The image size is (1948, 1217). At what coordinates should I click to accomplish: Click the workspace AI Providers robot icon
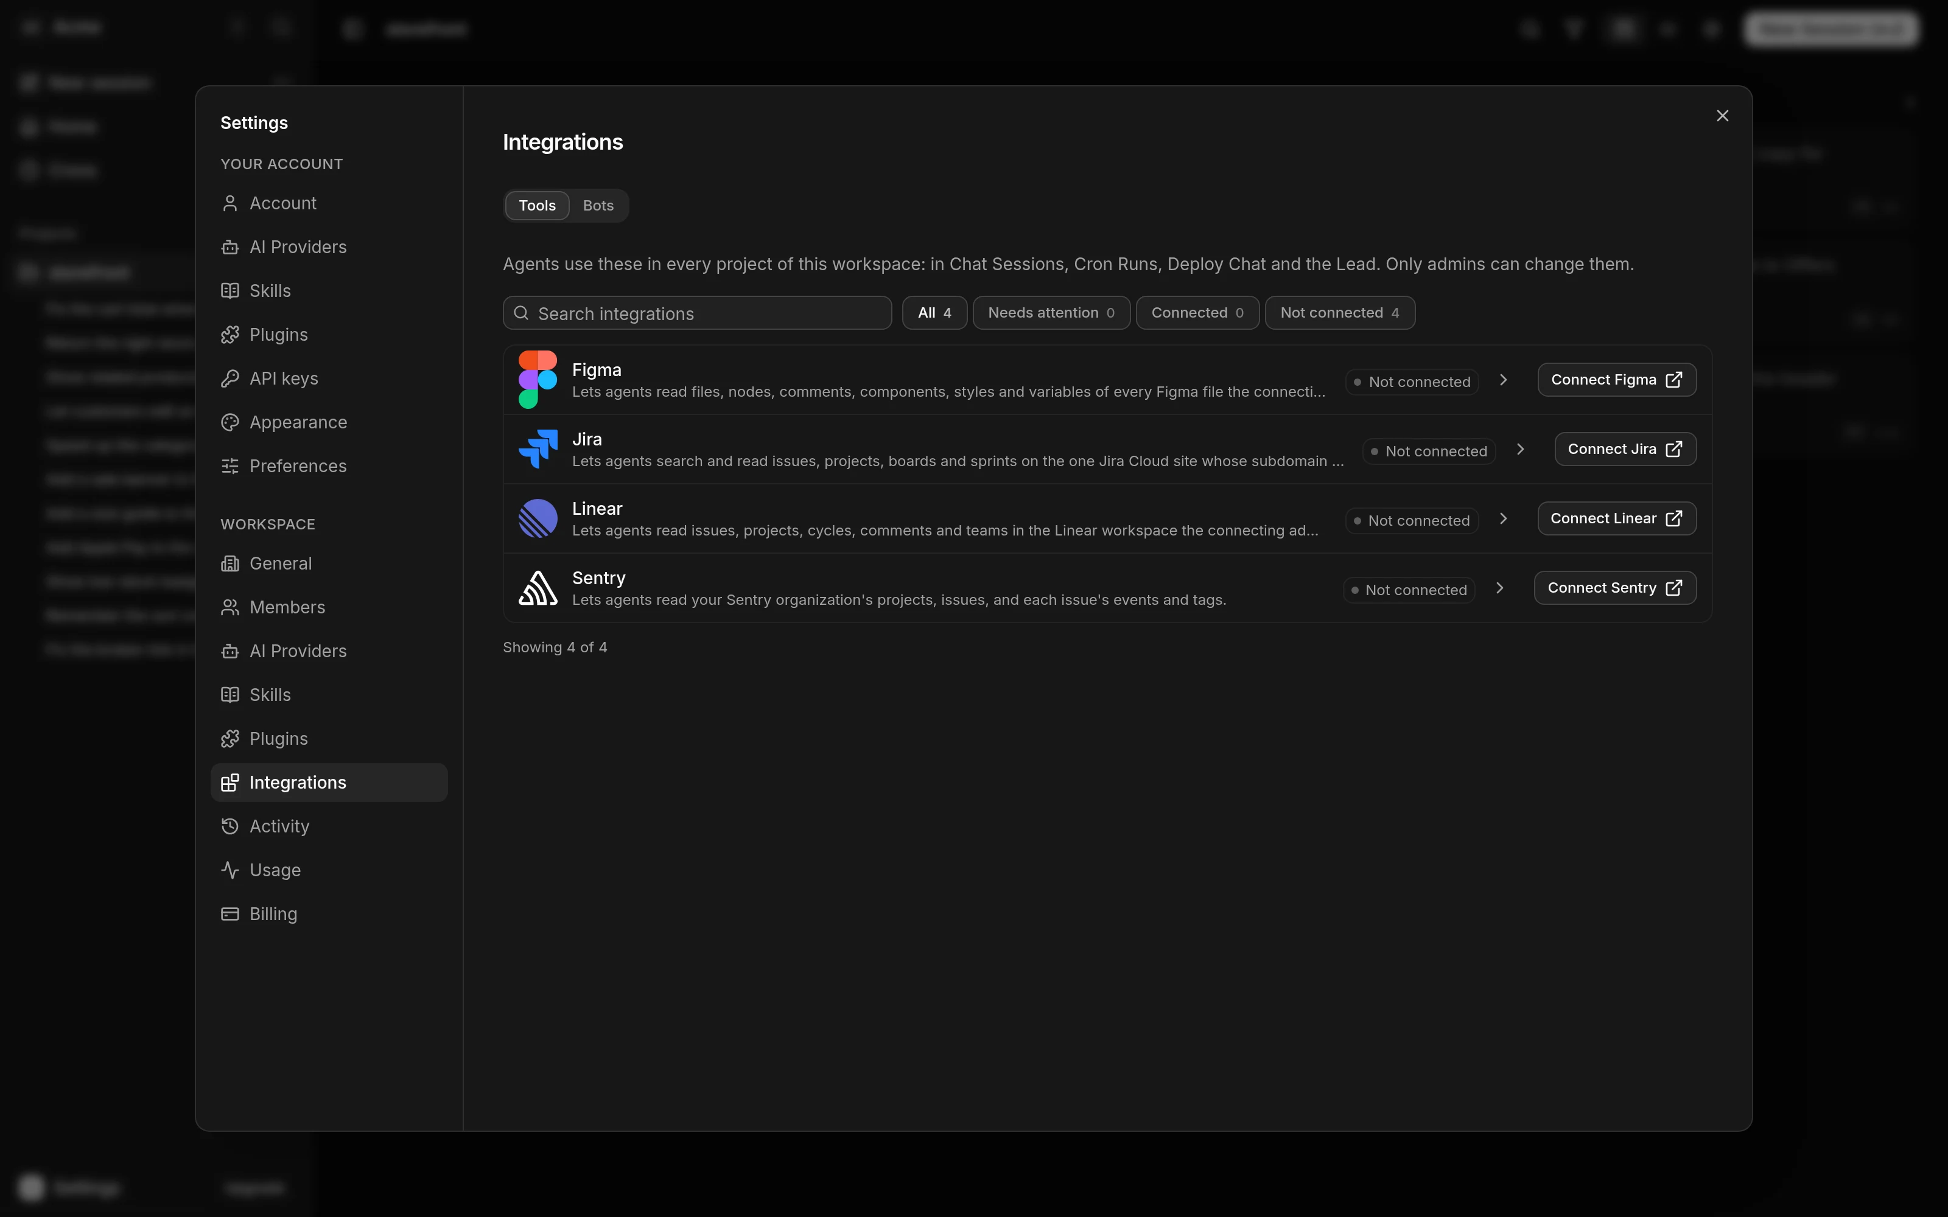click(230, 651)
